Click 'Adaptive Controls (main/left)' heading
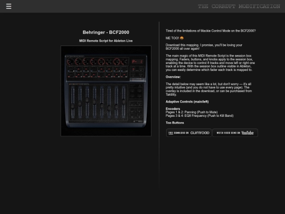285x214 pixels. tap(187, 102)
